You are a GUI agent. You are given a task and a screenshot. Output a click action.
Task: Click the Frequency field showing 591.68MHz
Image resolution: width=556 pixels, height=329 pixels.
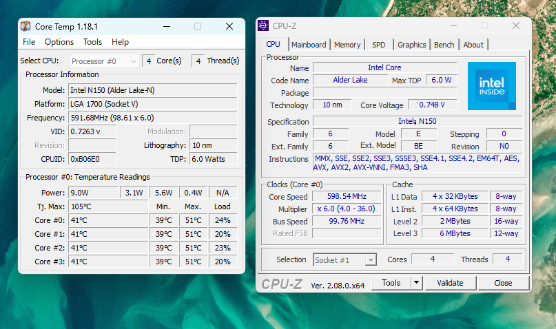pos(152,118)
